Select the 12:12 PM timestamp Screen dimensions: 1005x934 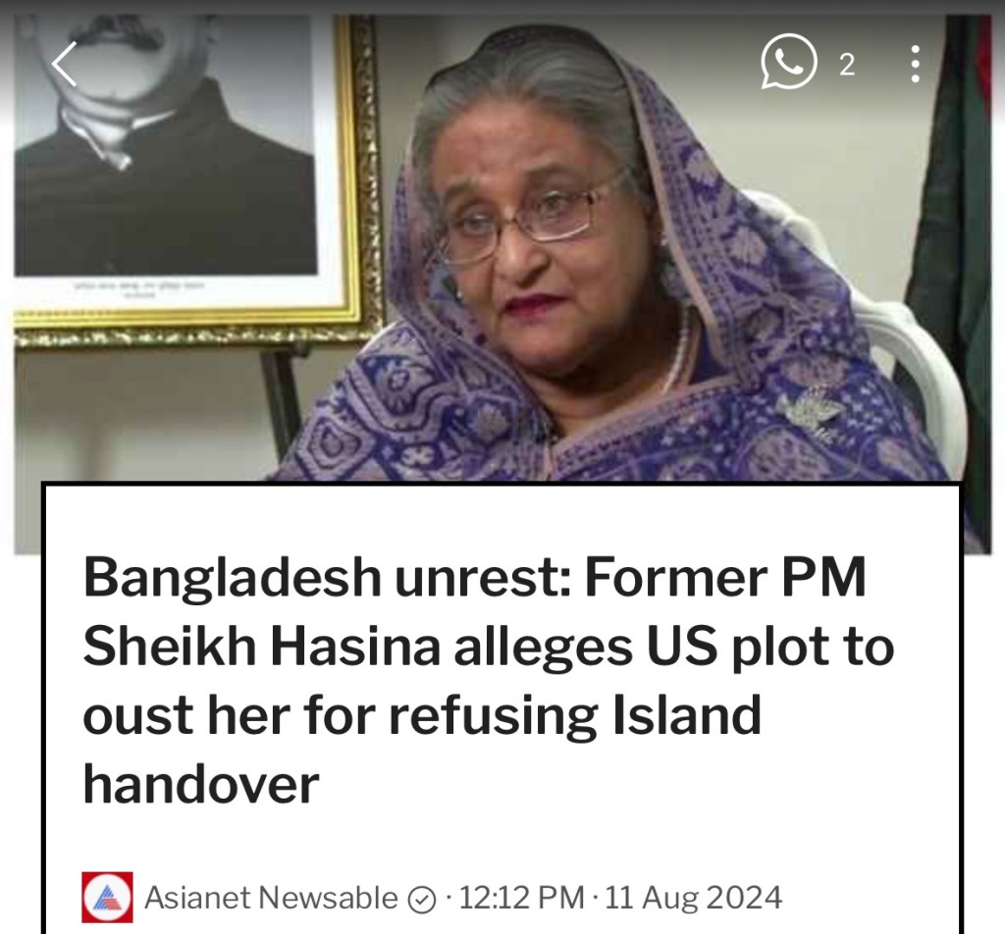click(522, 897)
